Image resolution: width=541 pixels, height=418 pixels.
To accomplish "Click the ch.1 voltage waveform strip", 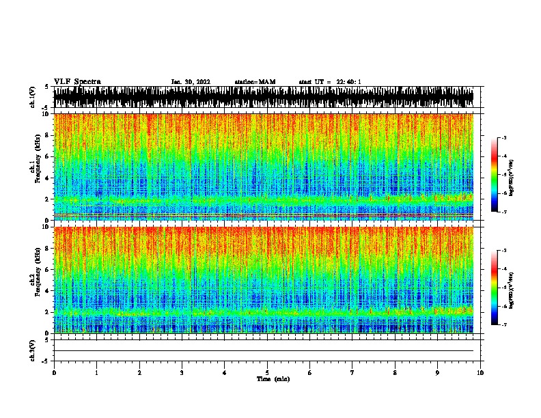I will (264, 97).
